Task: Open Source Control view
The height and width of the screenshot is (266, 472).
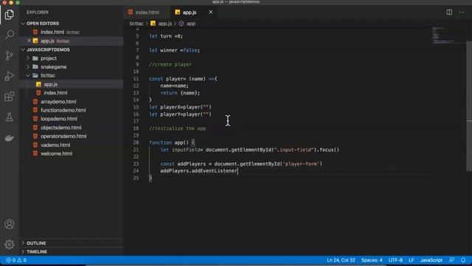Action: tap(10, 55)
